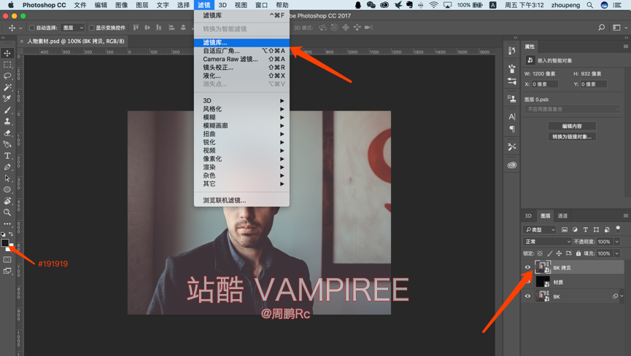The width and height of the screenshot is (631, 356).
Task: Select the Brush tool
Action: 7,110
